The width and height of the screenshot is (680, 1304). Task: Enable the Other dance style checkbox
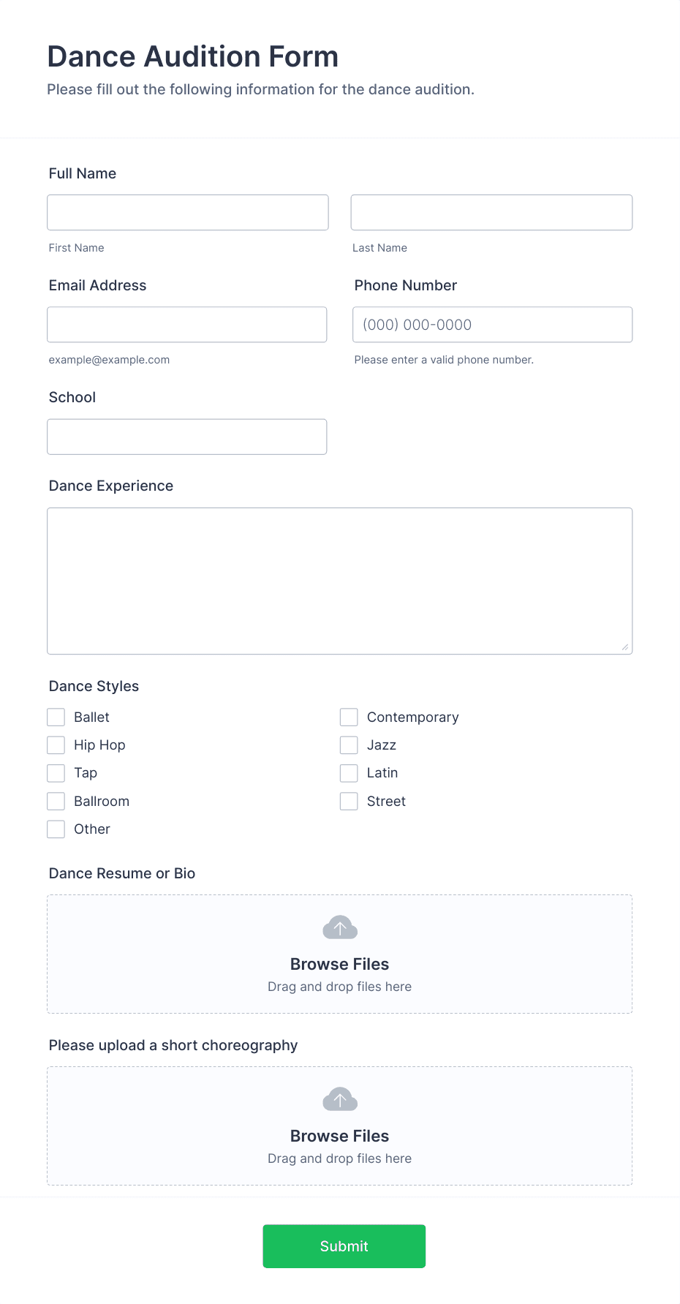[56, 829]
